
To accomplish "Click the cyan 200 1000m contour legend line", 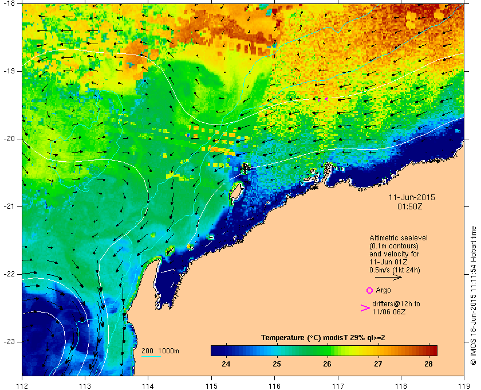I will coord(151,357).
